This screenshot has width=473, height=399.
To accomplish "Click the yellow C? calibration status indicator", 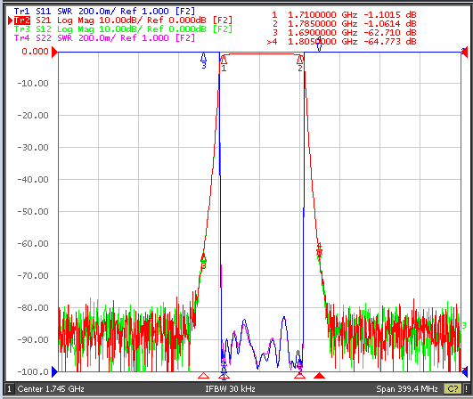I will [453, 389].
